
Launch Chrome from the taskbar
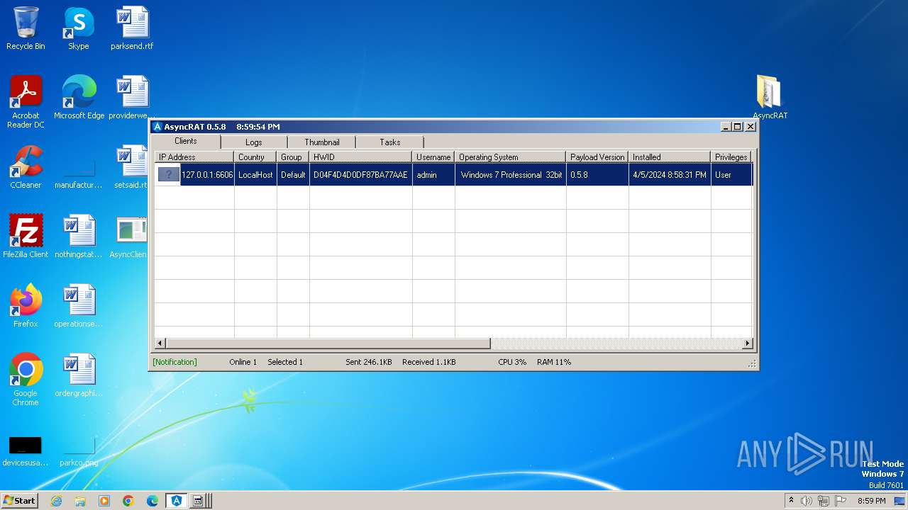[128, 501]
